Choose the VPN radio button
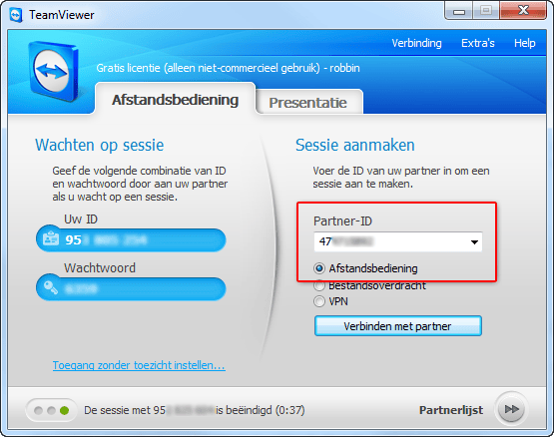 pos(319,301)
